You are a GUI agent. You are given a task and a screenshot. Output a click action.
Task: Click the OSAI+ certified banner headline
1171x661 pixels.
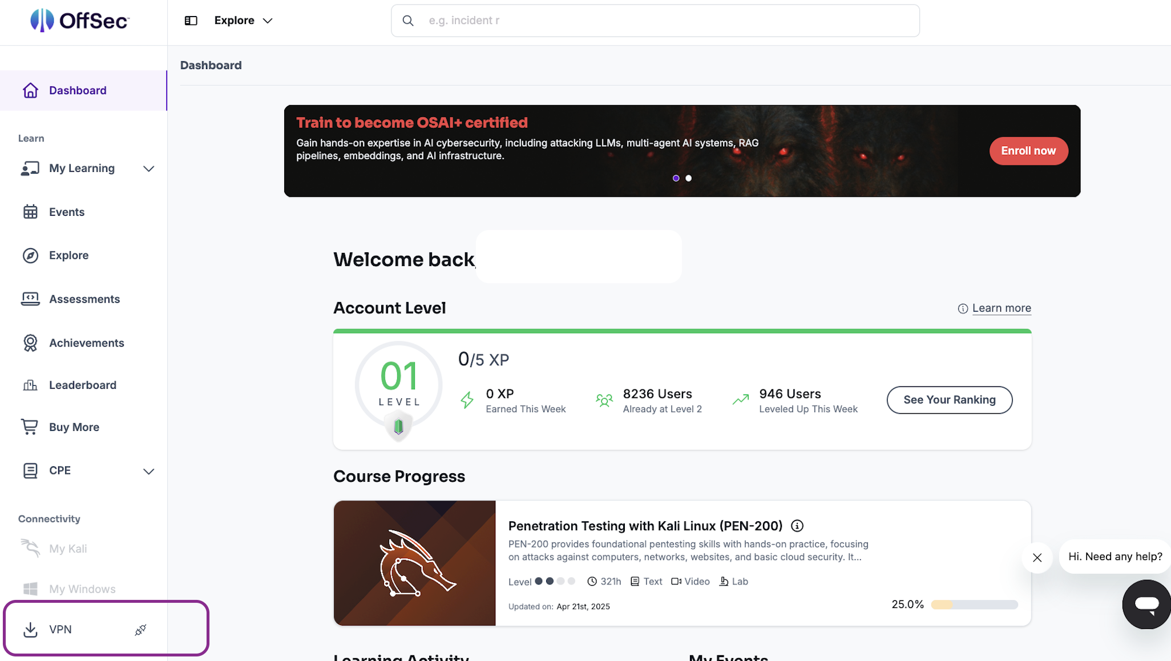tap(412, 123)
